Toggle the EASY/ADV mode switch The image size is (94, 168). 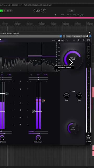[x=58, y=40]
